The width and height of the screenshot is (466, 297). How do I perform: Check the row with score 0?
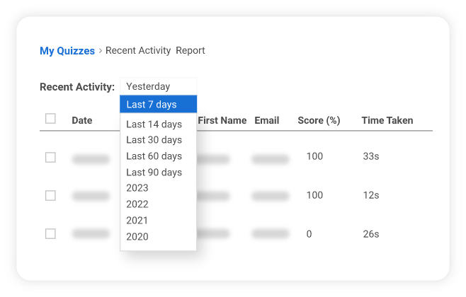[x=50, y=233]
